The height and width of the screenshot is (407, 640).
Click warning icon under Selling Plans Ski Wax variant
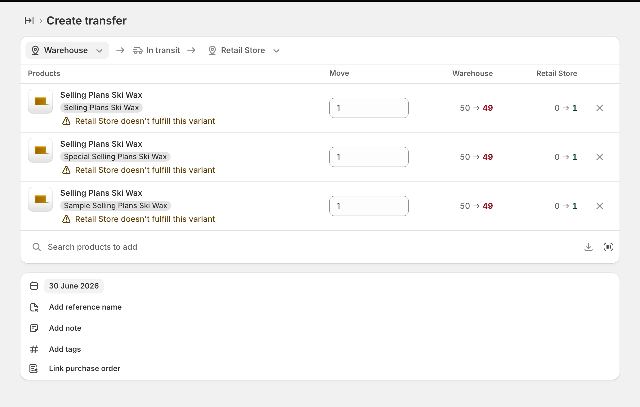pos(66,121)
